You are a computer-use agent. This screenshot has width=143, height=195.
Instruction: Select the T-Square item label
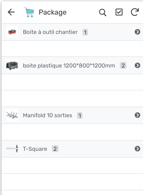pyautogui.click(x=35, y=149)
